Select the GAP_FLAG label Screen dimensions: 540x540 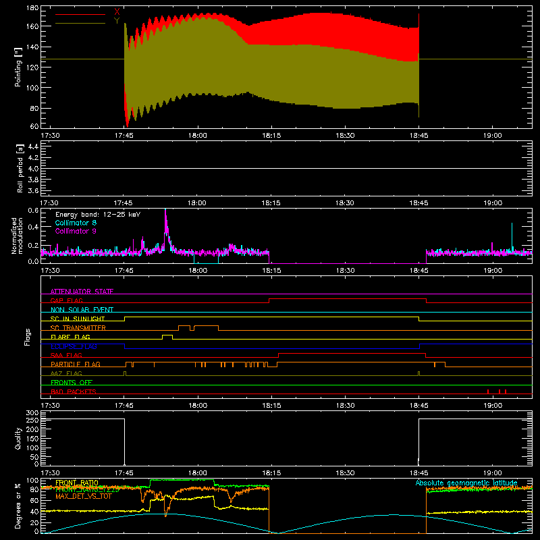[66, 300]
